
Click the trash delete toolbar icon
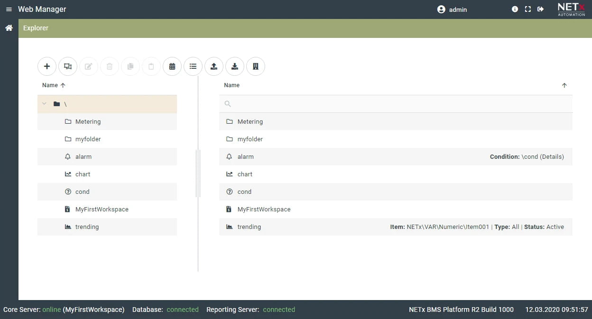click(110, 66)
